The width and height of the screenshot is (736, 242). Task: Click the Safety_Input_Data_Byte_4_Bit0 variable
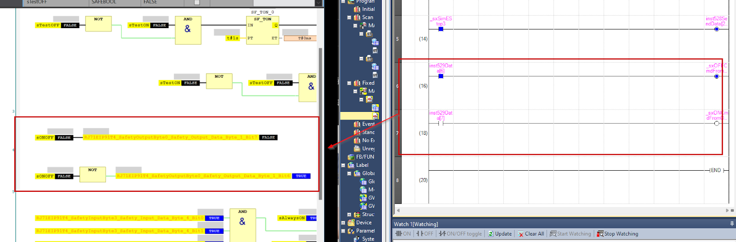tap(120, 218)
